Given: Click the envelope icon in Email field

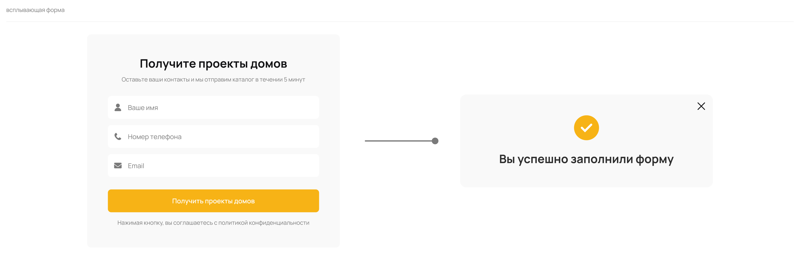Looking at the screenshot, I should 118,166.
